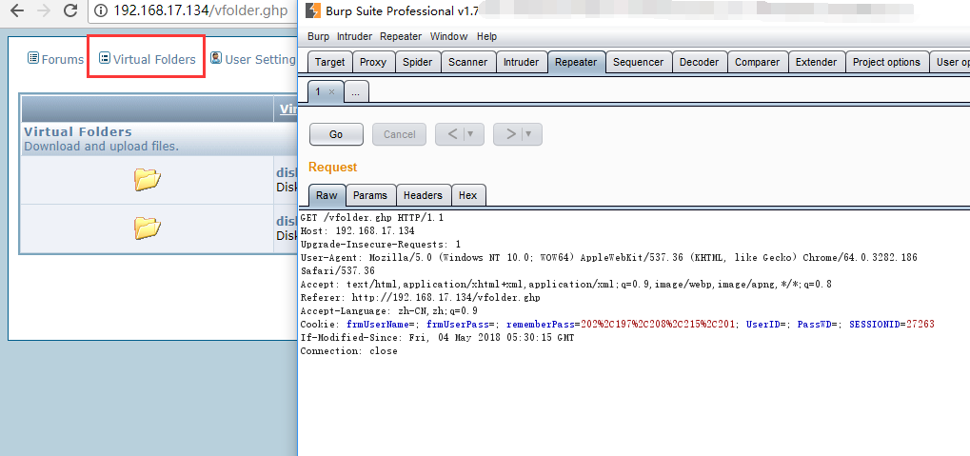
Task: Click the Virtual Folders list icon
Action: (x=105, y=58)
